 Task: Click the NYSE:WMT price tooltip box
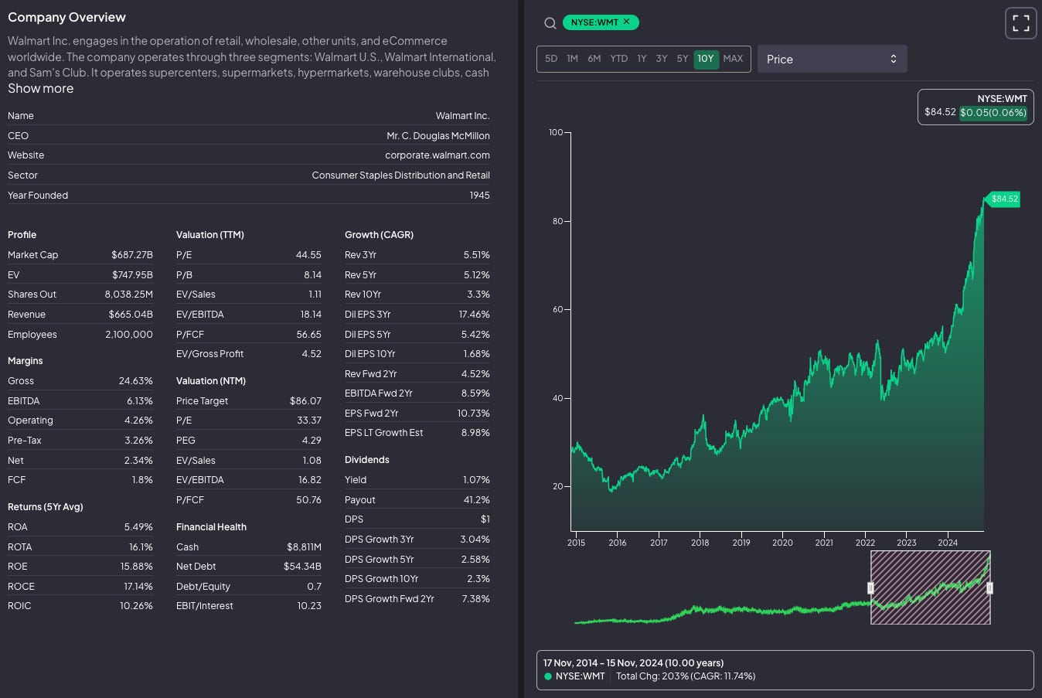tap(976, 106)
